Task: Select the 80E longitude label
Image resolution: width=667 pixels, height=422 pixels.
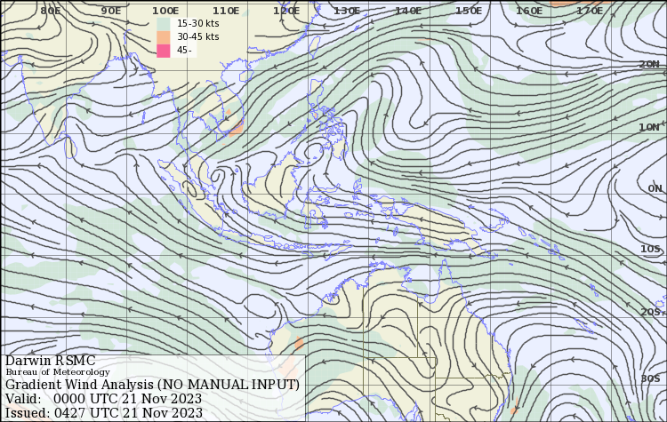Action: point(51,11)
